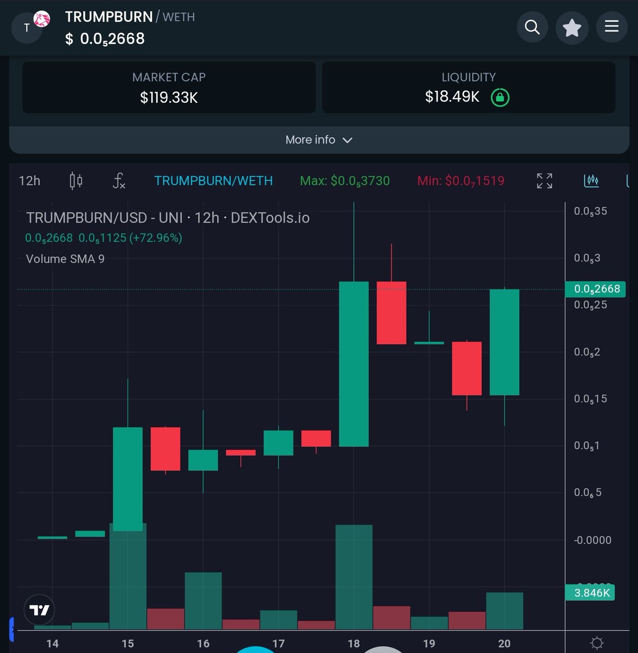This screenshot has height=653, width=638.
Task: Click Max: $0.0₅3730 value
Action: (x=345, y=181)
